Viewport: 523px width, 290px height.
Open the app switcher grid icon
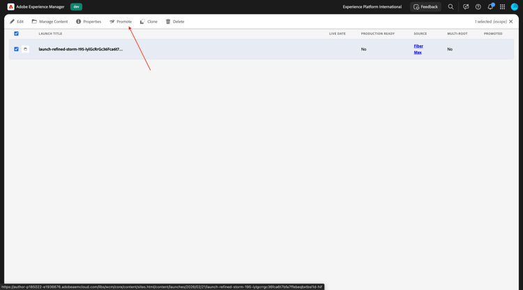[x=502, y=7]
